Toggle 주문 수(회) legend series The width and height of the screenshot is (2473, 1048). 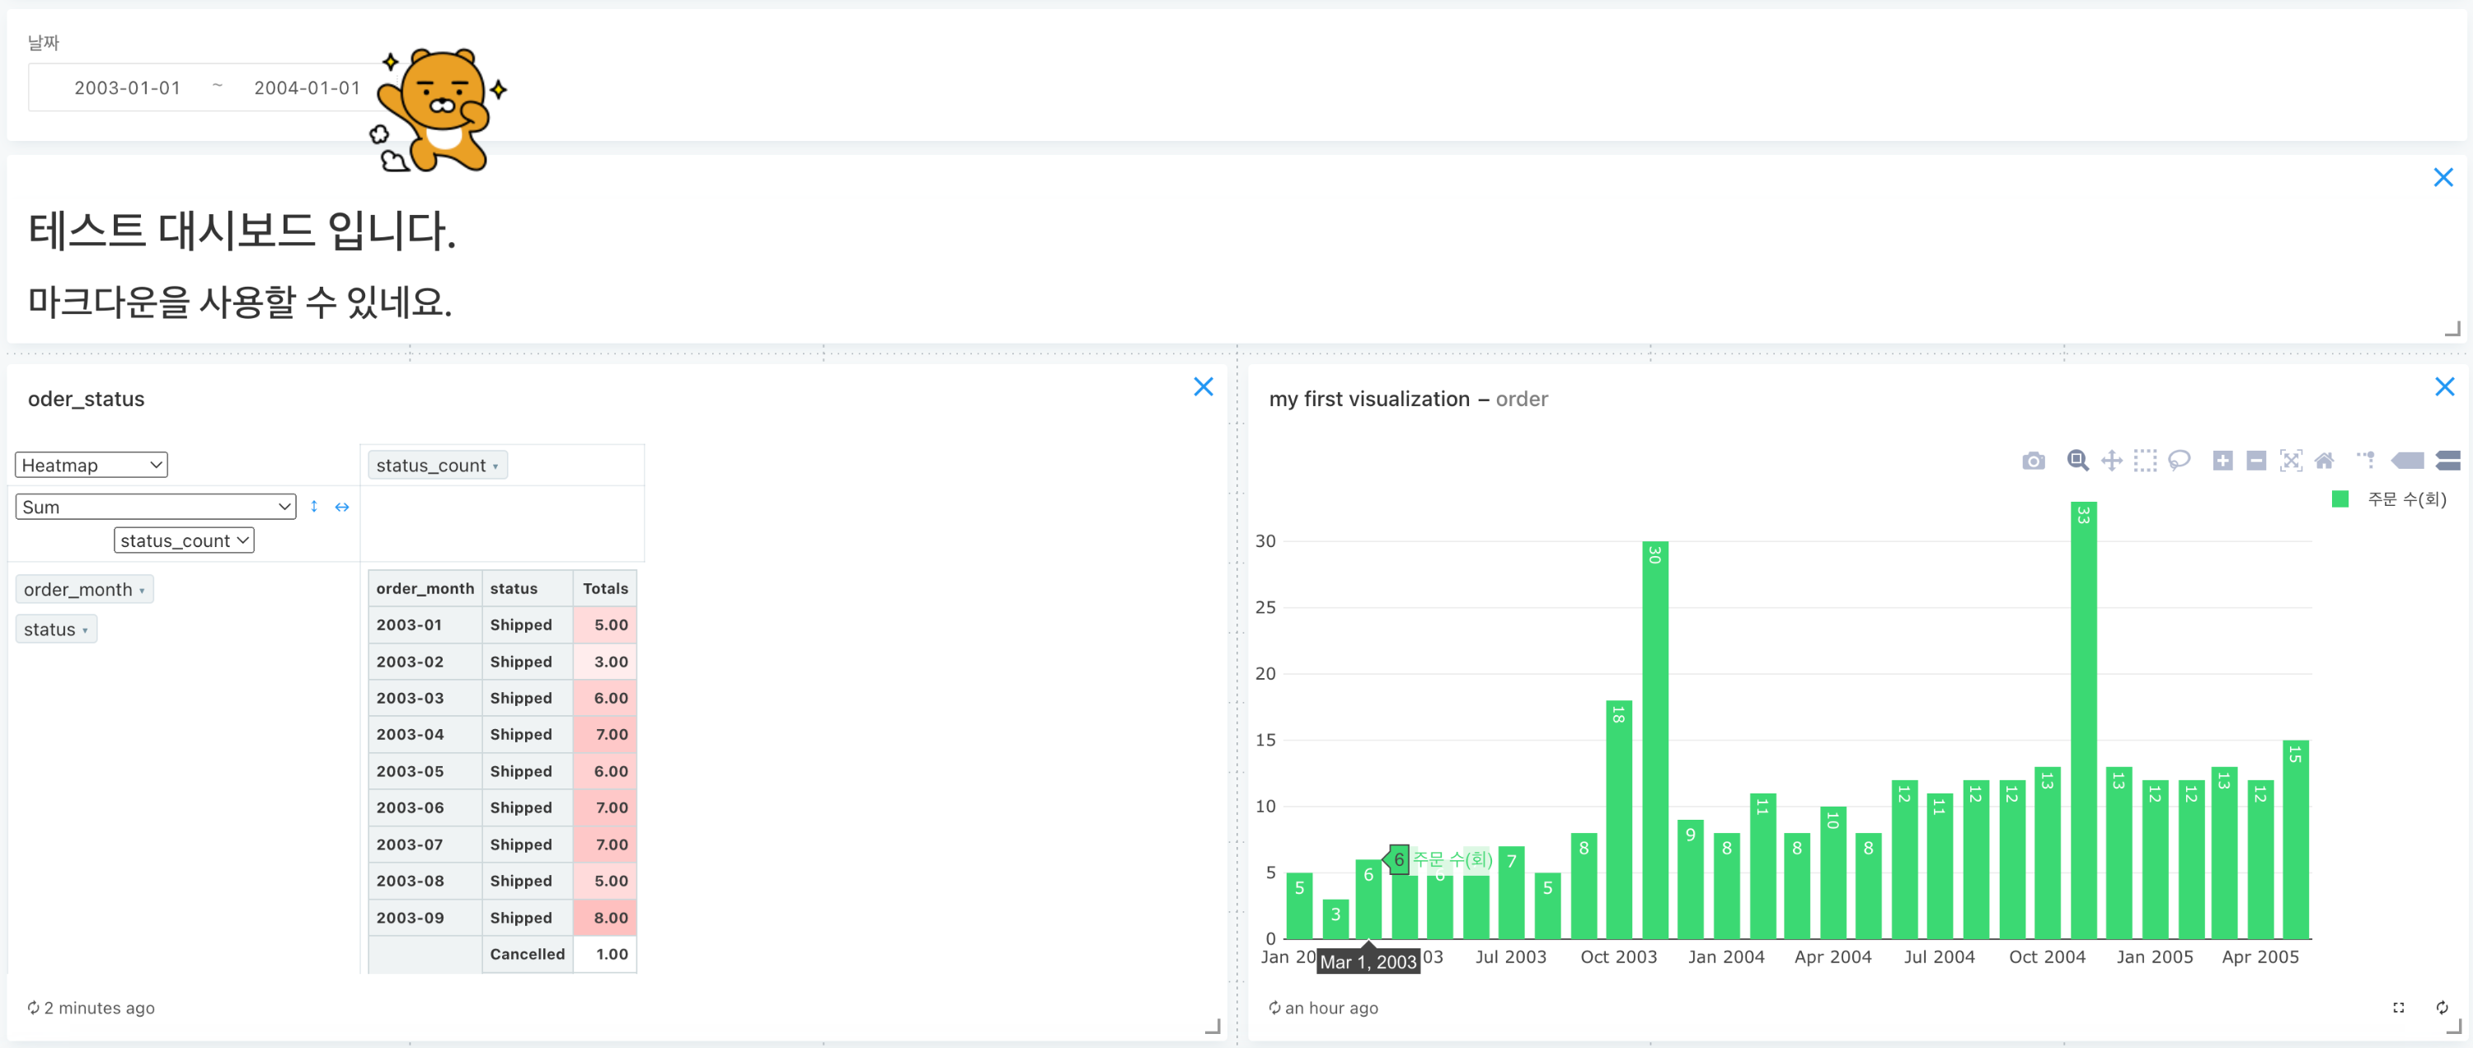tap(2405, 499)
